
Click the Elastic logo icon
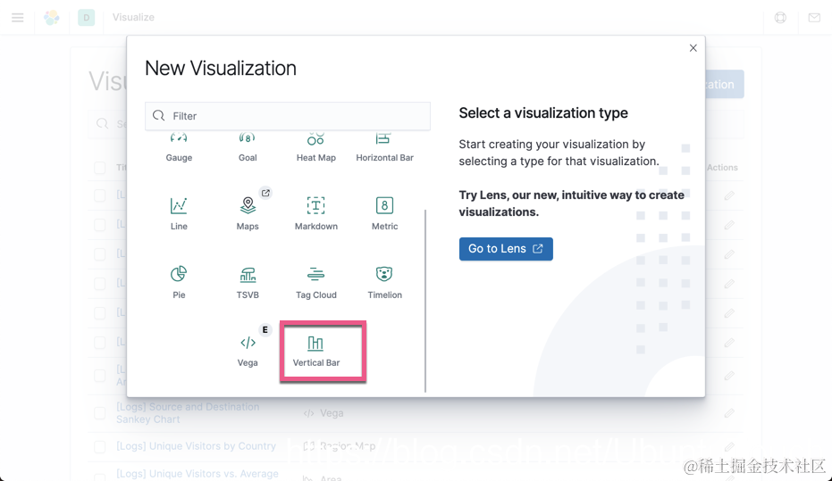tap(52, 18)
